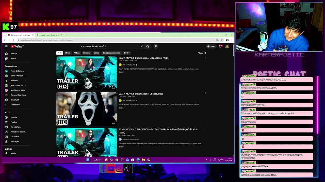325x182 pixels.
Task: Expand subscriptions with Mostrar más
Action: point(16,105)
